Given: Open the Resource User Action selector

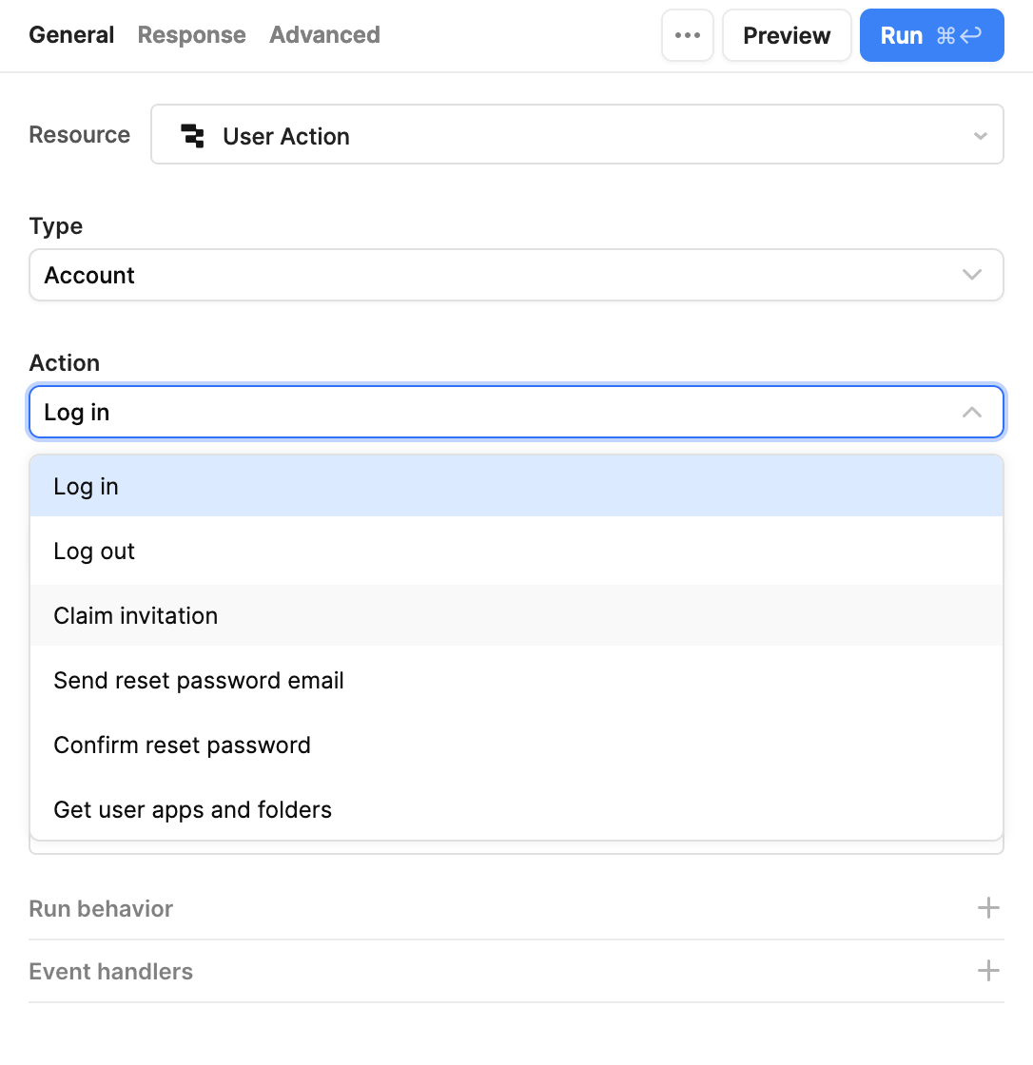Looking at the screenshot, I should tap(576, 135).
